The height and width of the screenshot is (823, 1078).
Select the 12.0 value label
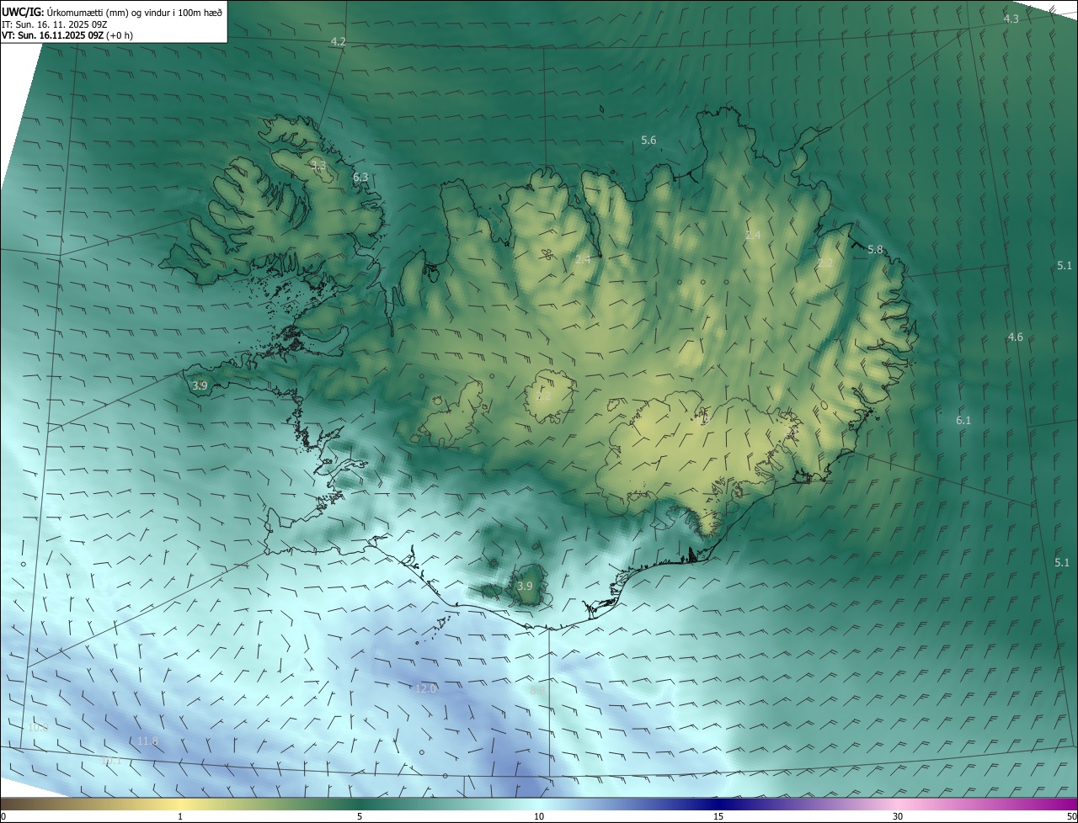[x=426, y=688]
